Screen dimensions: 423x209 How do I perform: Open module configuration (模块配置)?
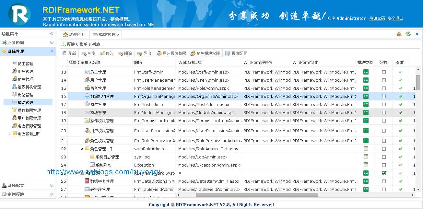click(x=236, y=53)
